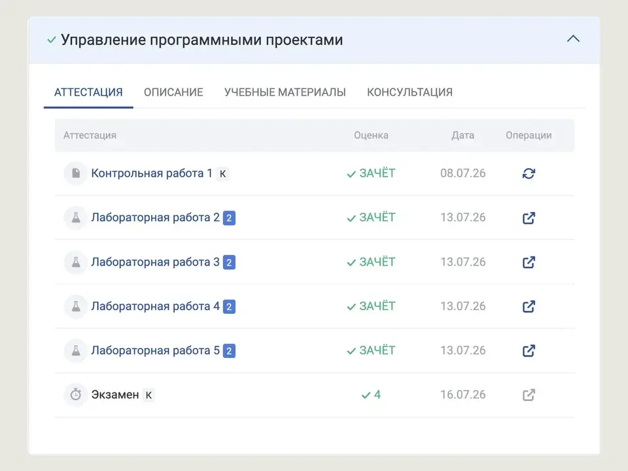The height and width of the screenshot is (471, 628).
Task: Open the ОПИСАНИЕ tab
Action: [x=173, y=92]
